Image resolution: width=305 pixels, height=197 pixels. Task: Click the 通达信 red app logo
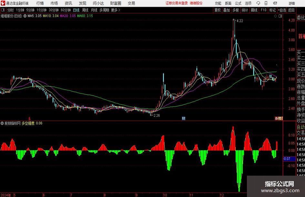(x=3, y=3)
